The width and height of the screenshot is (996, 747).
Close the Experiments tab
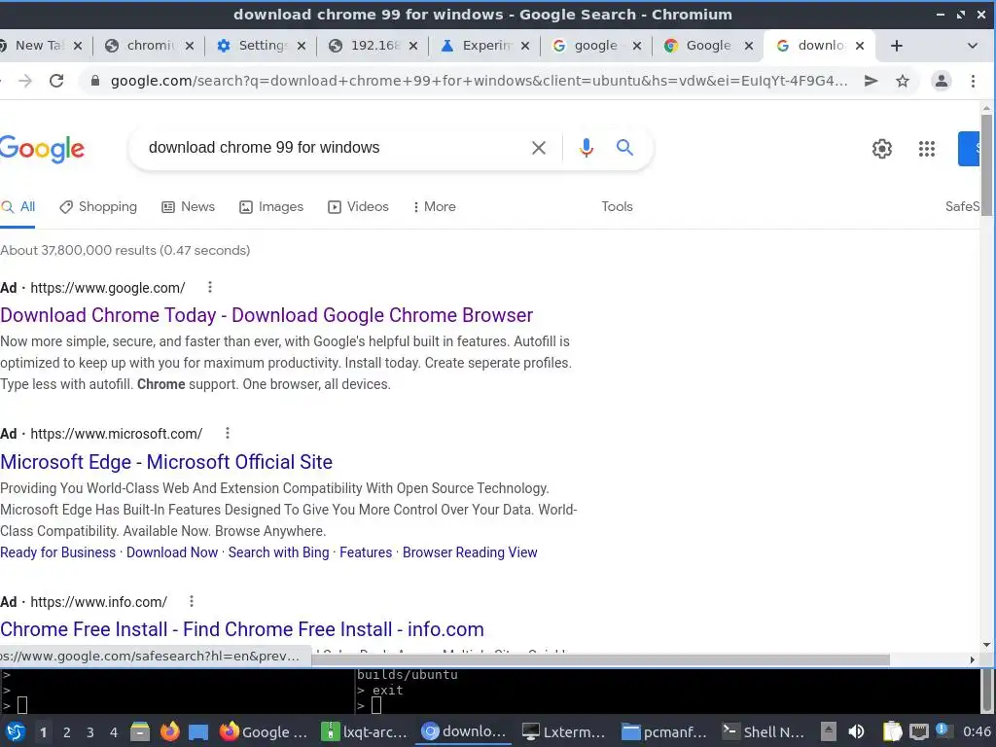pos(524,46)
